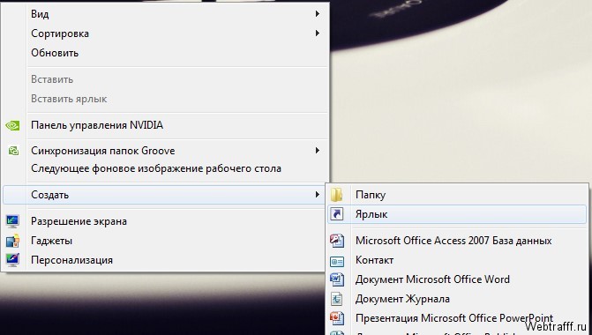Click the Контакт contact card icon
The image size is (592, 335).
click(x=337, y=261)
